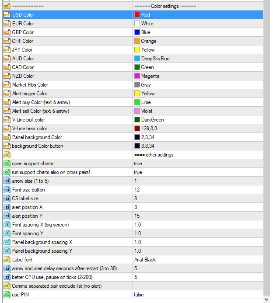This screenshot has width=273, height=303.
Task: Select the Red swatch for USD Color
Action: coord(137,15)
